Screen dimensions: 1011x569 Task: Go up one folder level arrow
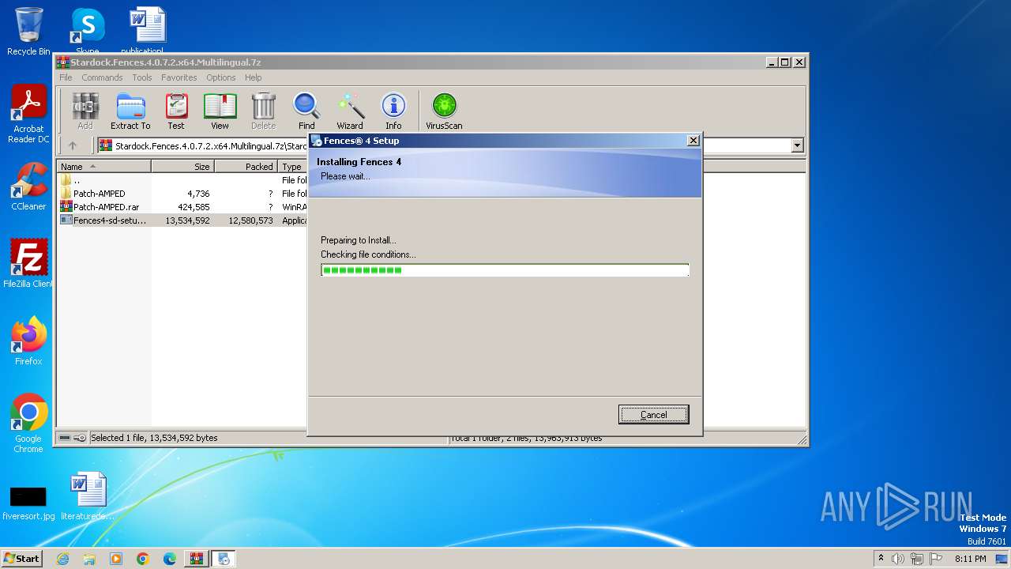tap(73, 145)
